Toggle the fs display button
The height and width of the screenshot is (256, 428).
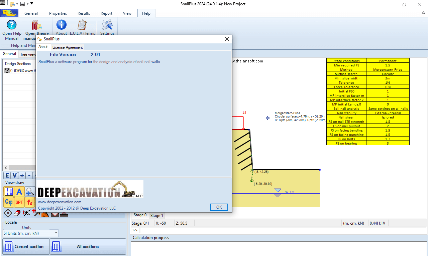(30, 202)
